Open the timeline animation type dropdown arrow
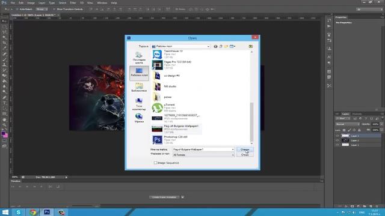Viewport: 385px width, 216px height. pyautogui.click(x=182, y=197)
